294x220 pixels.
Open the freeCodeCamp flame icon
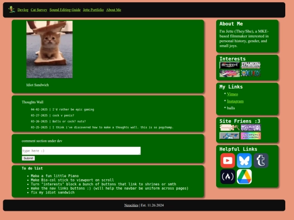point(228,177)
